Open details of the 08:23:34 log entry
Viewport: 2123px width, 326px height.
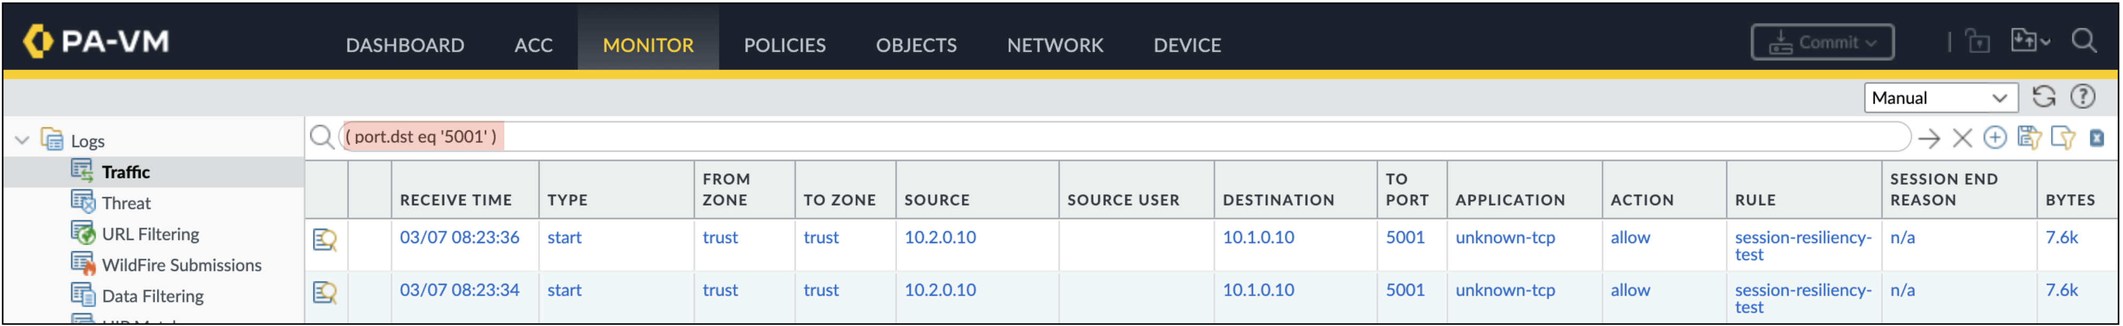point(325,293)
